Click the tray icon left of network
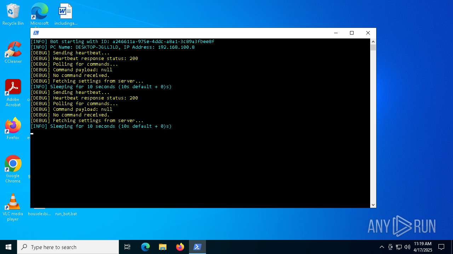The width and height of the screenshot is (453, 254). (x=390, y=247)
